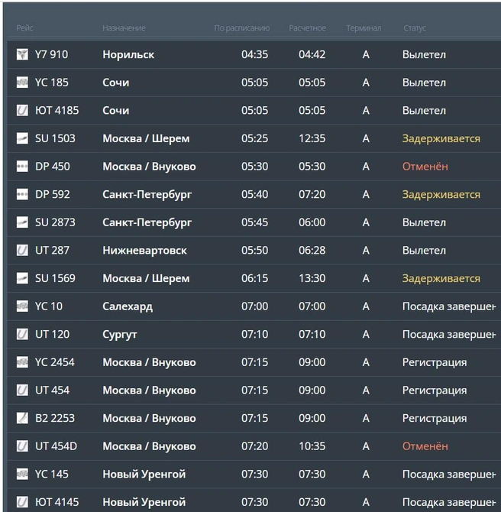Click flight number ЮТ 4185
This screenshot has width=501, height=512.
(x=57, y=110)
